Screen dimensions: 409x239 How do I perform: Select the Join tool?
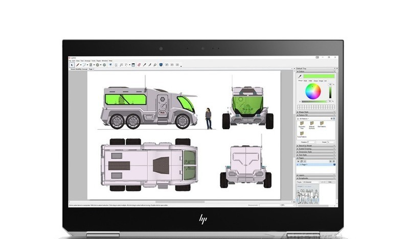(x=155, y=65)
